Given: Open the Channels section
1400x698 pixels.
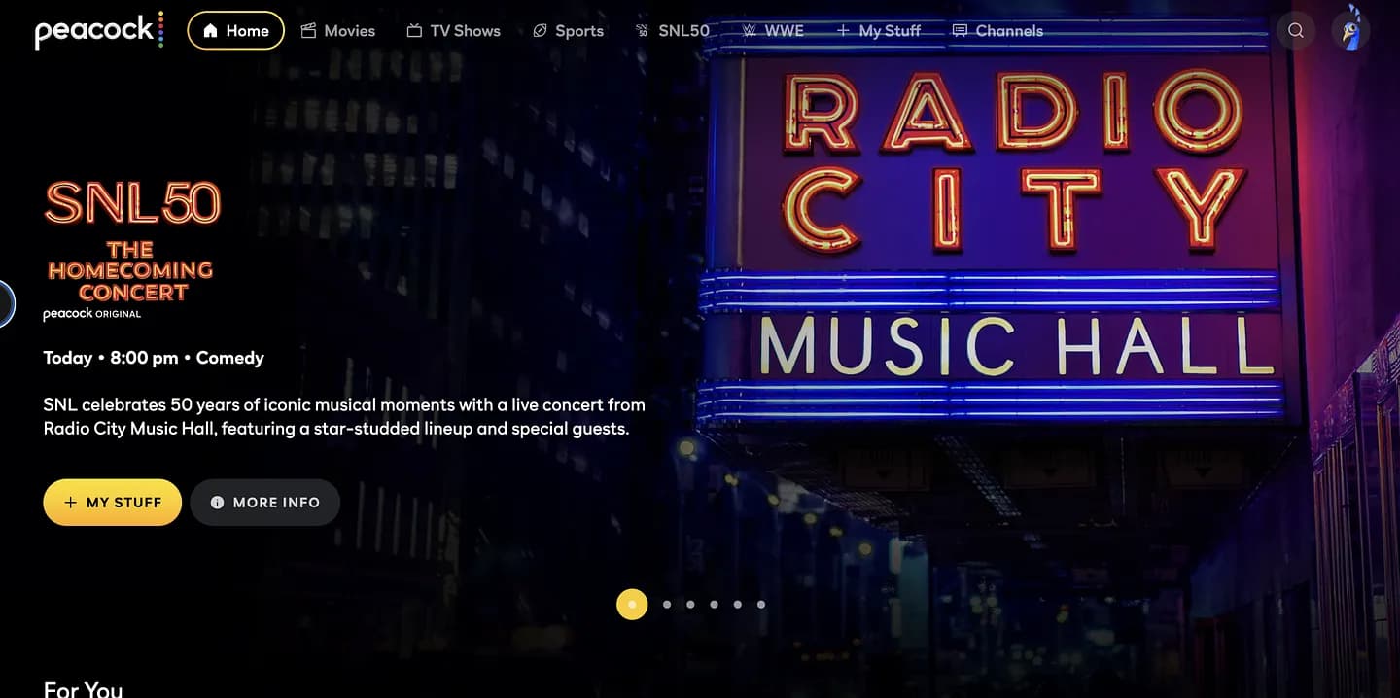Looking at the screenshot, I should [x=997, y=30].
